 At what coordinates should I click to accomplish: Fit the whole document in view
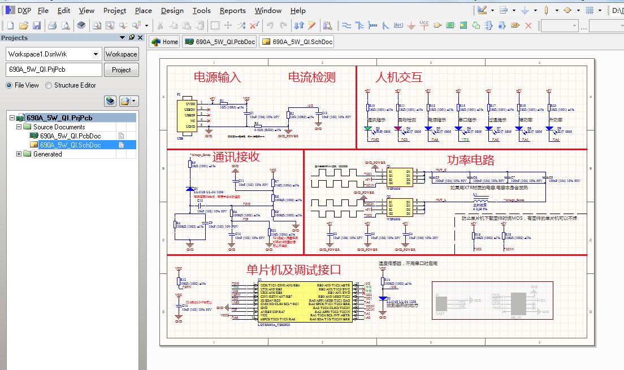click(97, 26)
